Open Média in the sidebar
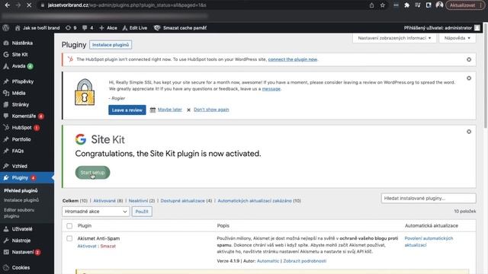 18,93
